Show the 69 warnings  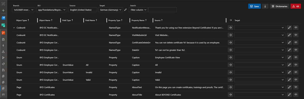point(295,6)
